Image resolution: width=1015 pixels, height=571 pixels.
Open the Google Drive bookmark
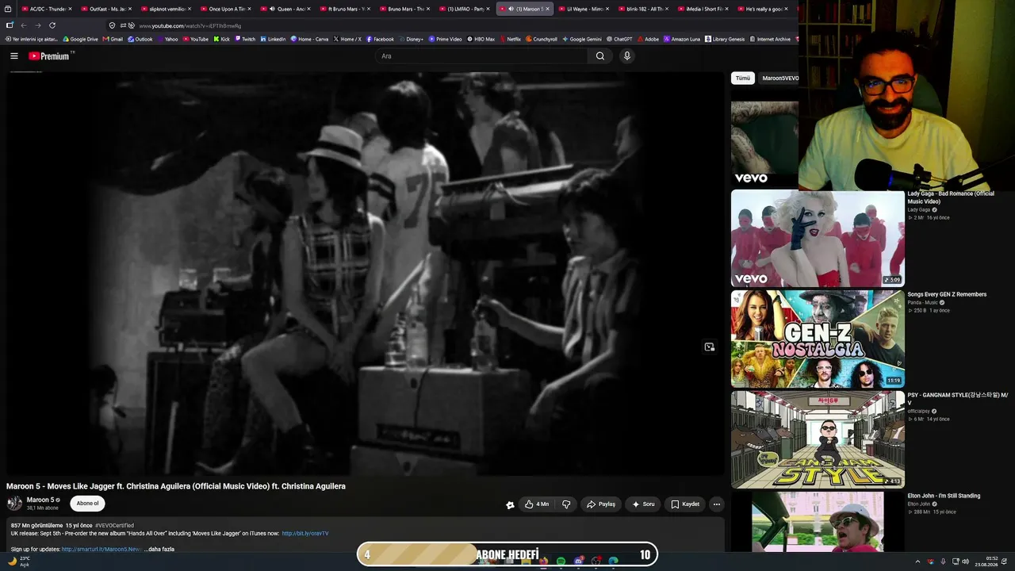coord(81,39)
